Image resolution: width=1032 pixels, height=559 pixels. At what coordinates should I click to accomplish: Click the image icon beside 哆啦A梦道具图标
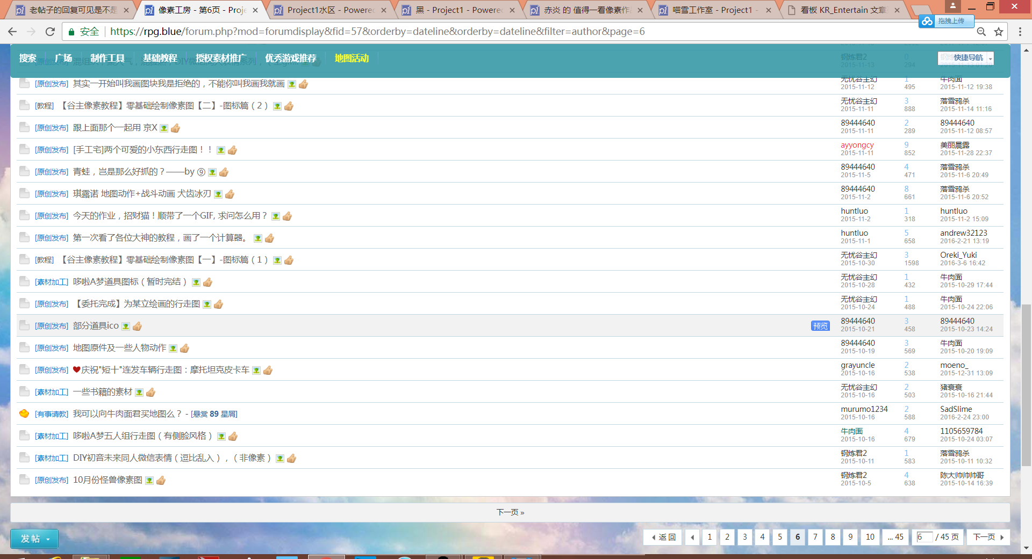196,282
